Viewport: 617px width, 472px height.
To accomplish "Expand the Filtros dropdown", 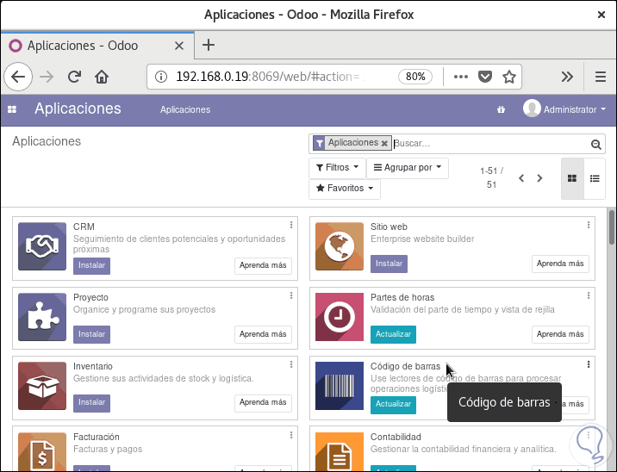I will 337,168.
